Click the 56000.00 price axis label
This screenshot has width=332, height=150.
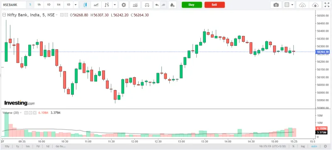[323, 93]
